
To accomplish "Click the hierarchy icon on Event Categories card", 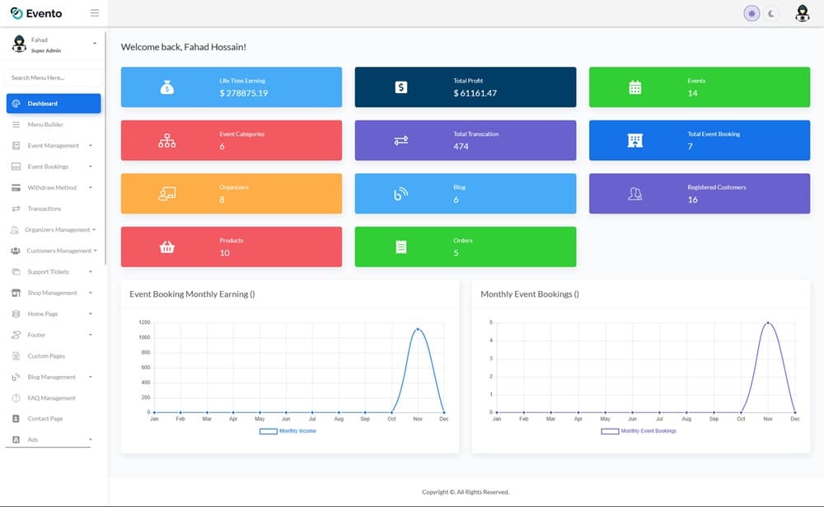I will click(166, 141).
